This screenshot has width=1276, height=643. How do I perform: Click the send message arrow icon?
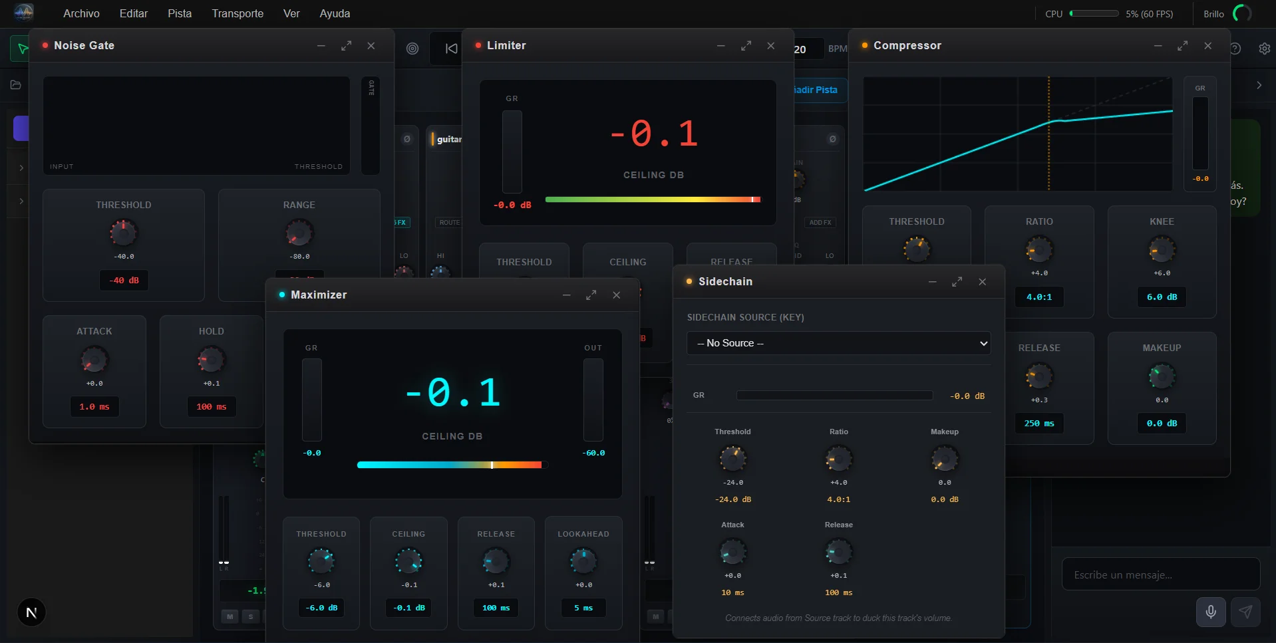[1245, 612]
